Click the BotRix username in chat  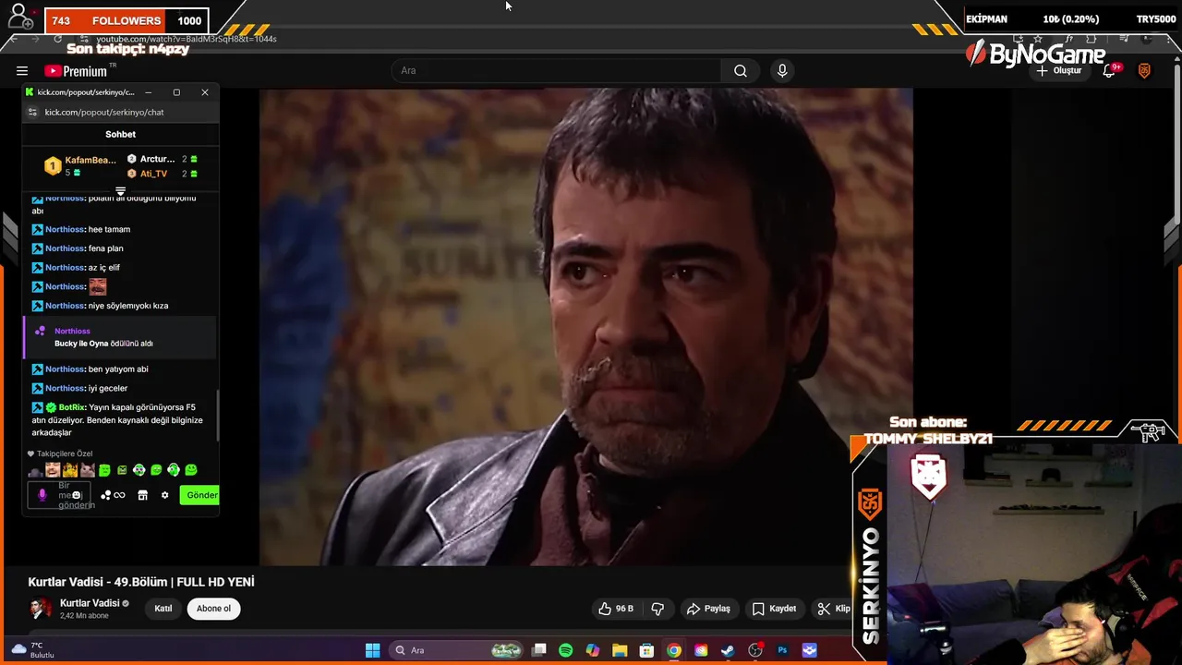tap(71, 407)
